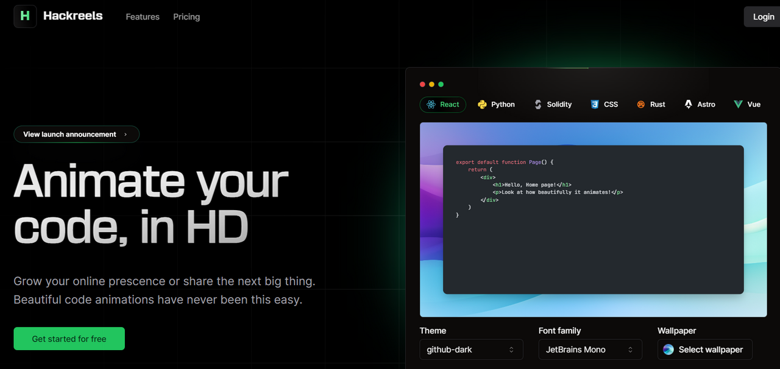
Task: Click the Login button
Action: click(763, 16)
